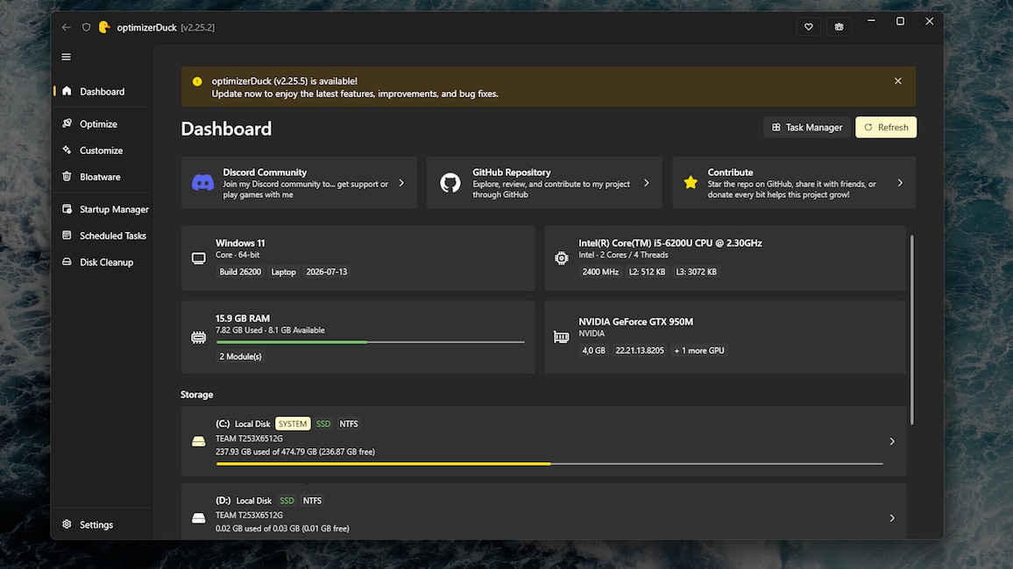Click the 2 Module(s) tag
The image size is (1013, 569).
(240, 356)
